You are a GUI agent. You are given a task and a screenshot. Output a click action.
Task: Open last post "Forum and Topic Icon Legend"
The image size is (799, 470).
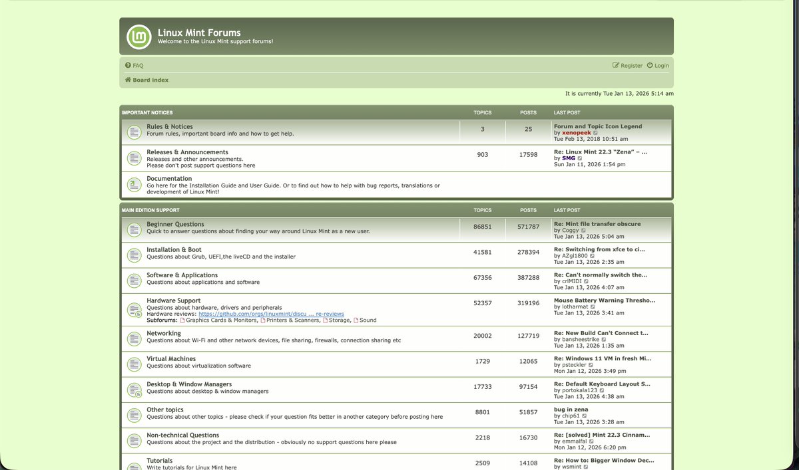pos(598,126)
